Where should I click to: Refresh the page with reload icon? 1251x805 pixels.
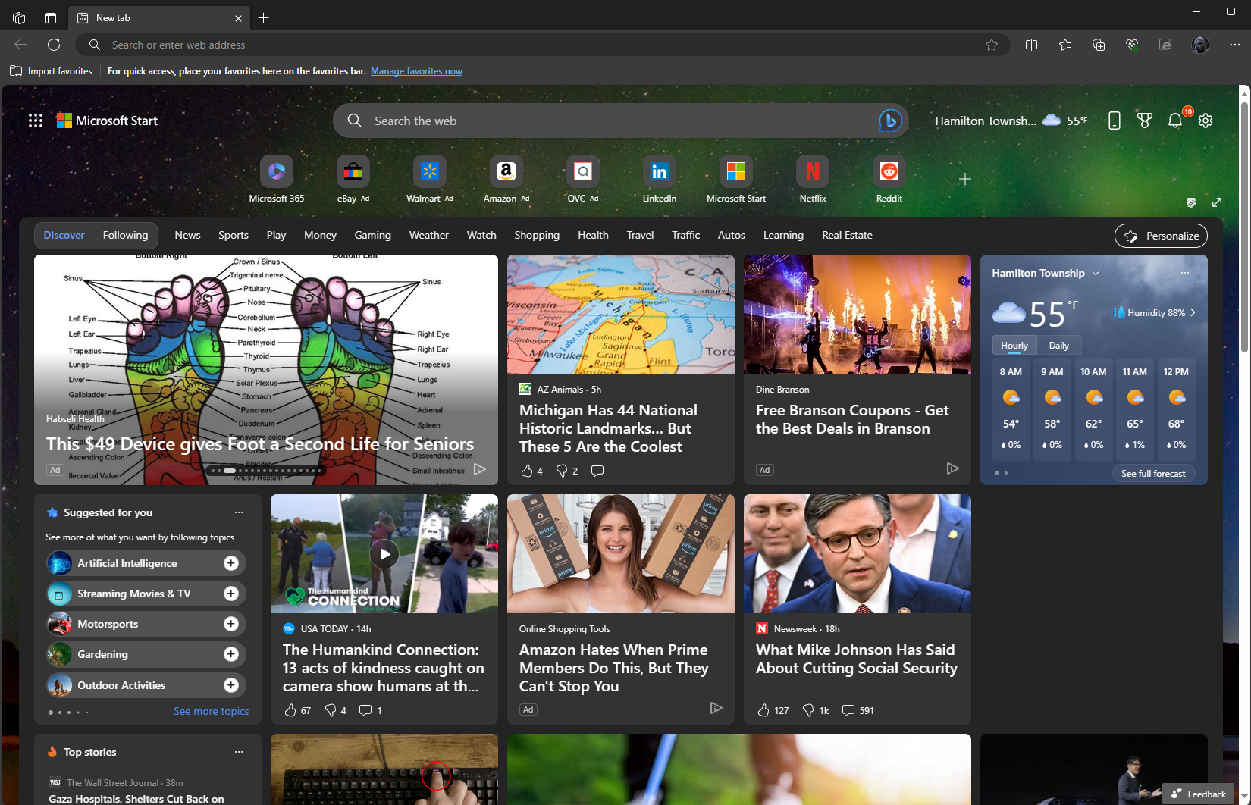click(x=54, y=45)
